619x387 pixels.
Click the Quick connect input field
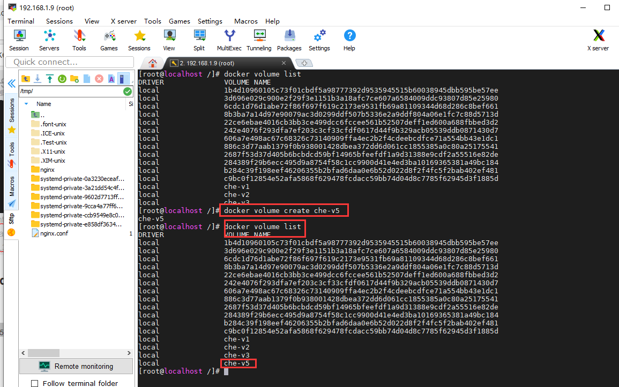[x=70, y=62]
